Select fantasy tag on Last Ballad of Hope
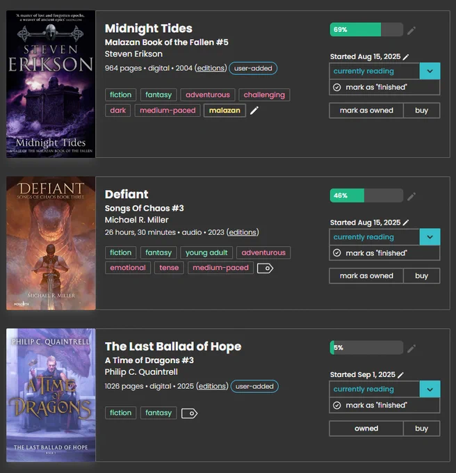 click(158, 412)
